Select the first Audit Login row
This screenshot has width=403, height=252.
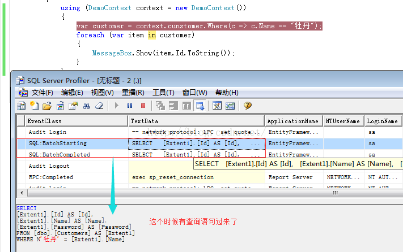pyautogui.click(x=210, y=132)
